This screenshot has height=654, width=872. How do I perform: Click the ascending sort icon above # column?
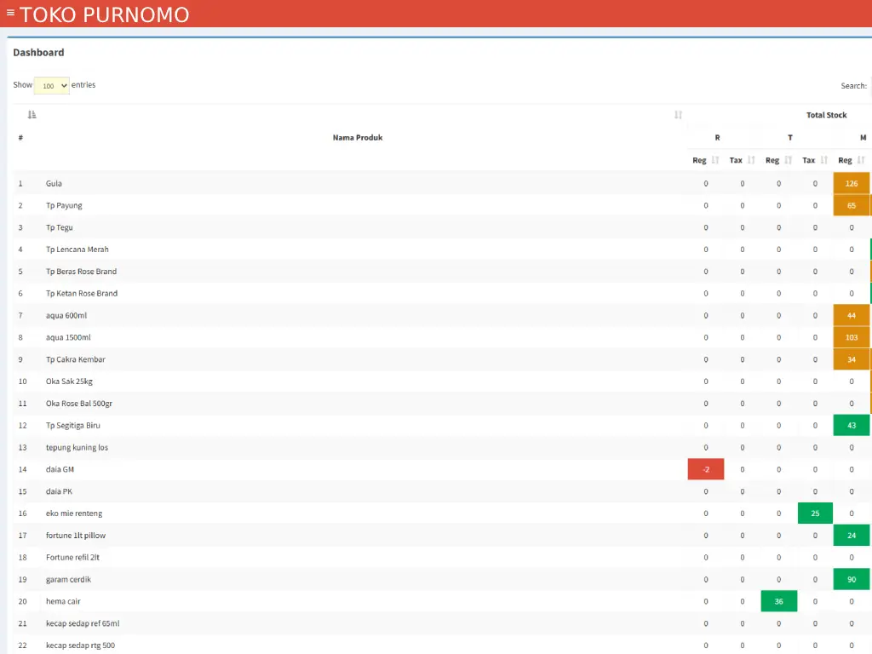pyautogui.click(x=32, y=115)
